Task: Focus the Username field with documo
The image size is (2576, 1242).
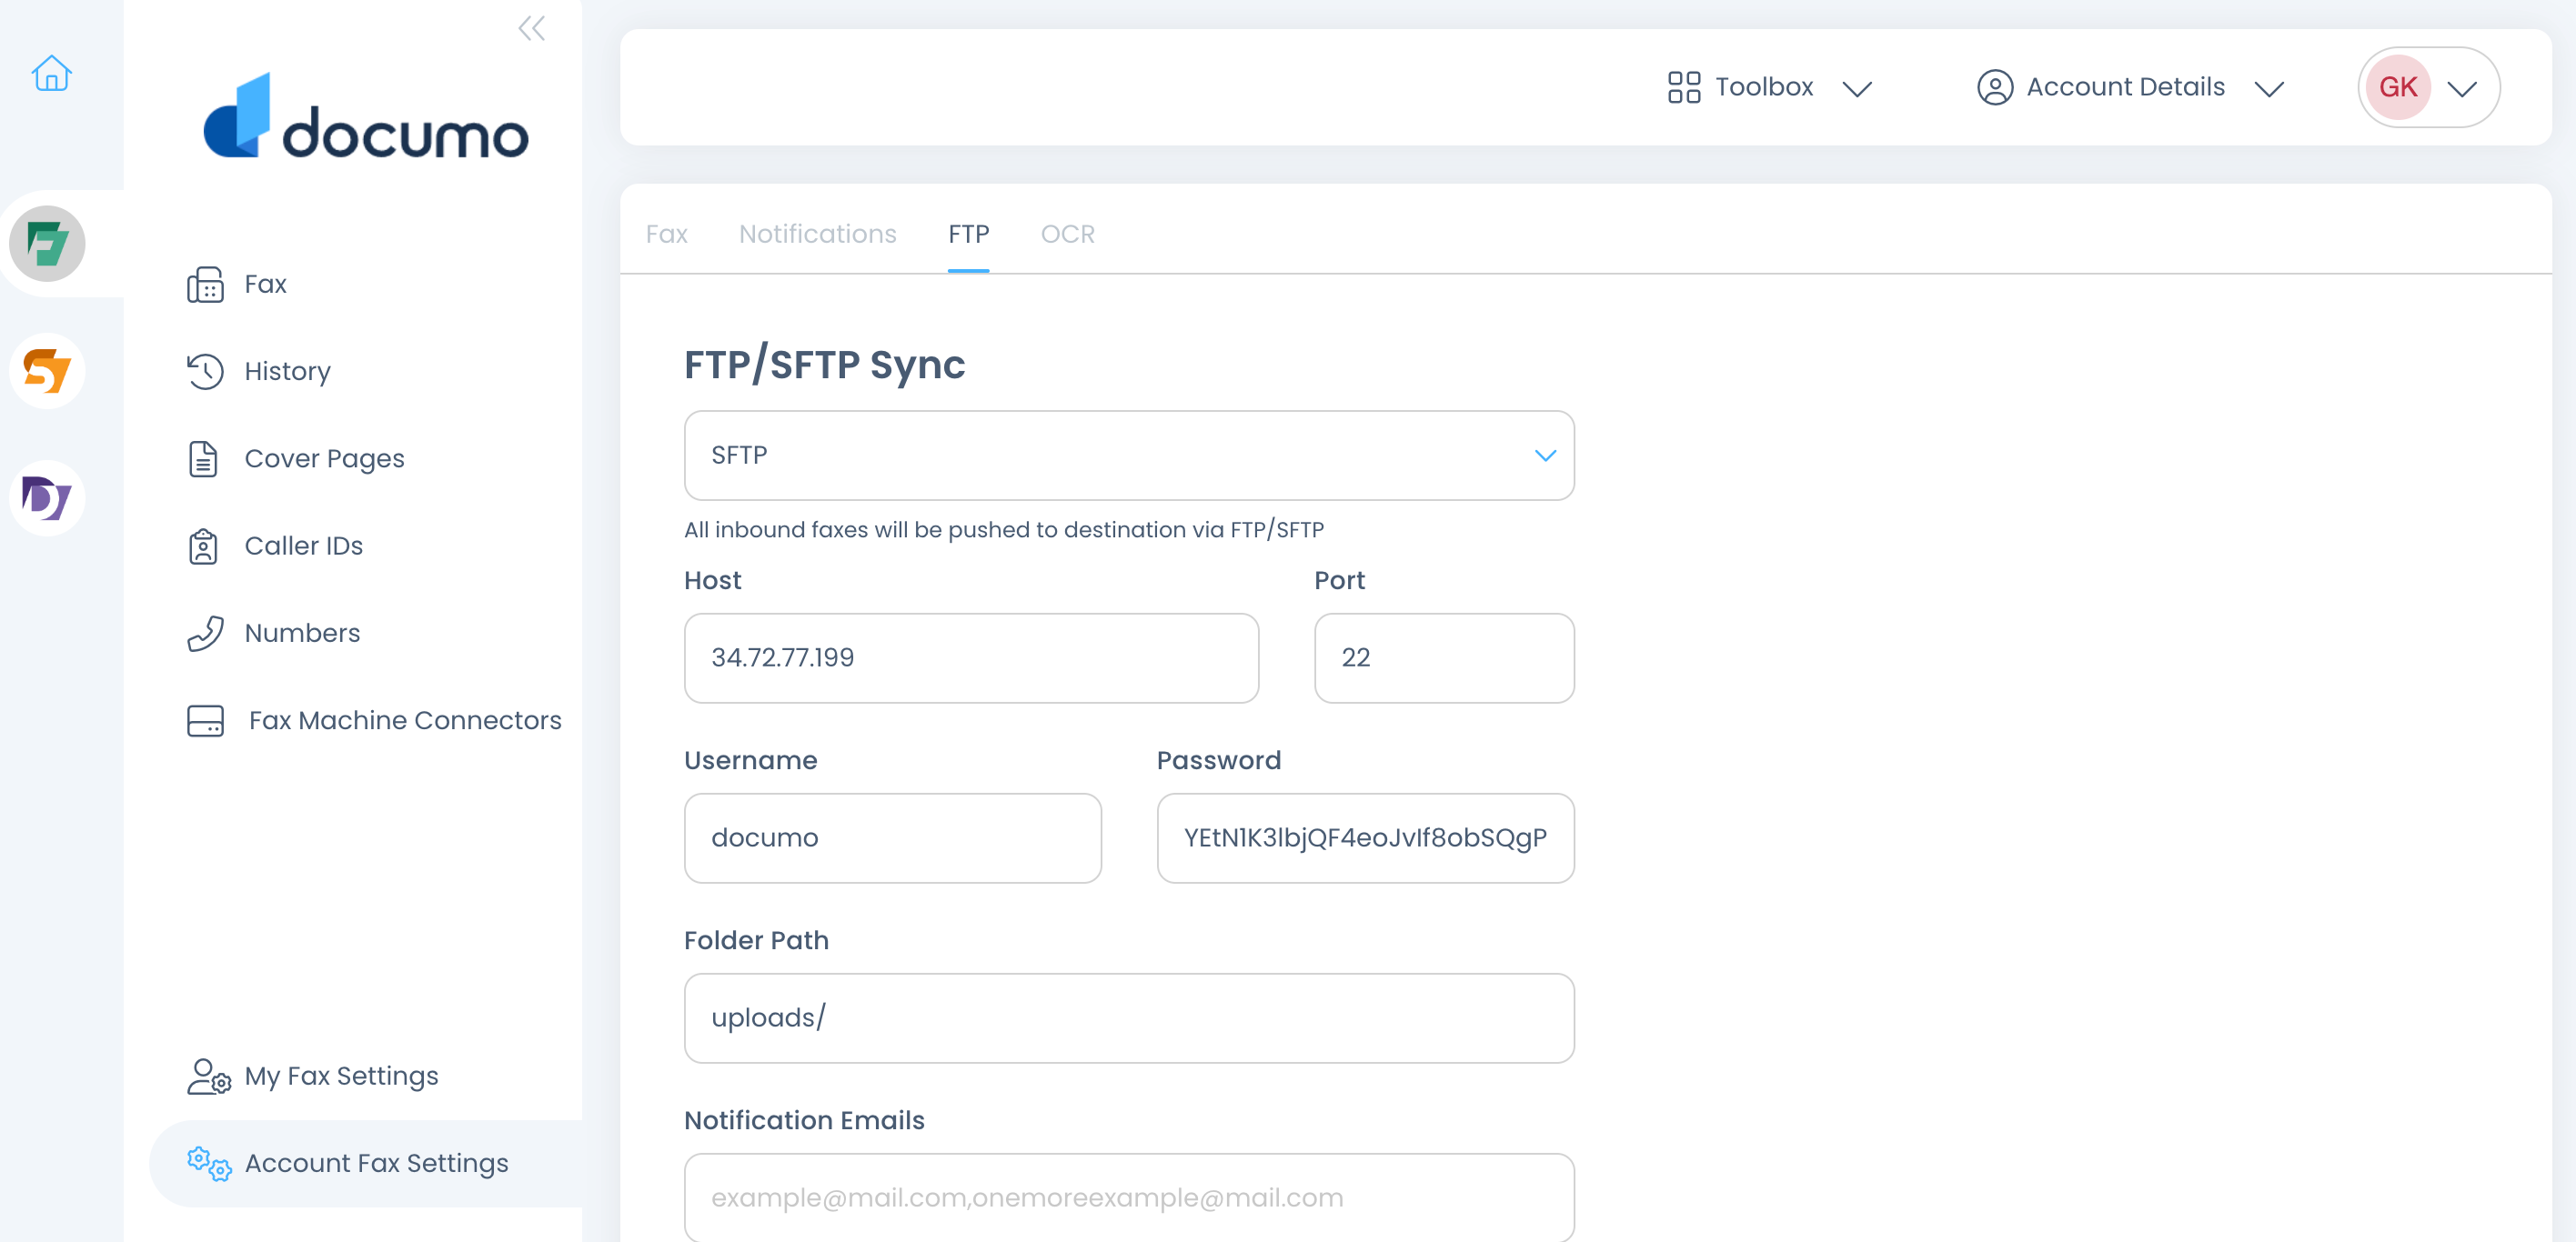Action: tap(892, 838)
